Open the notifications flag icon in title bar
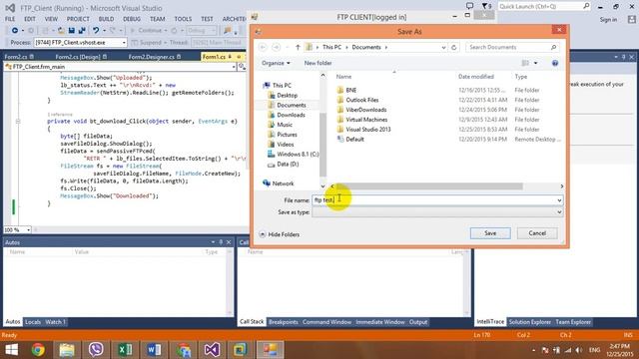Screen dimensions: 639x359 click(x=485, y=6)
